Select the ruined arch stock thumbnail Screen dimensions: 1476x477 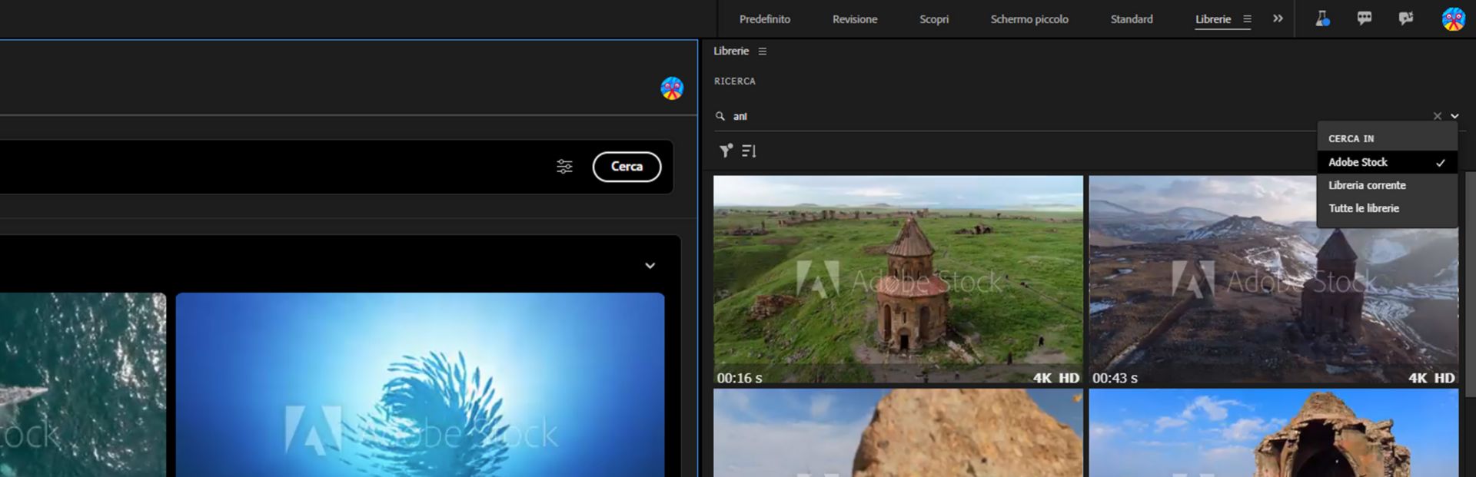click(1273, 433)
